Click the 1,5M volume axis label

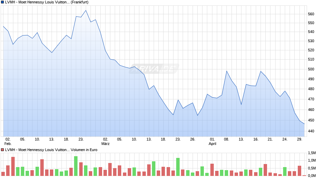(312, 153)
